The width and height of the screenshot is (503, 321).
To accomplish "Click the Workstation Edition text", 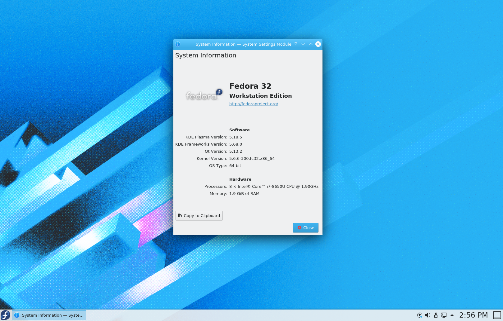I will 260,96.
